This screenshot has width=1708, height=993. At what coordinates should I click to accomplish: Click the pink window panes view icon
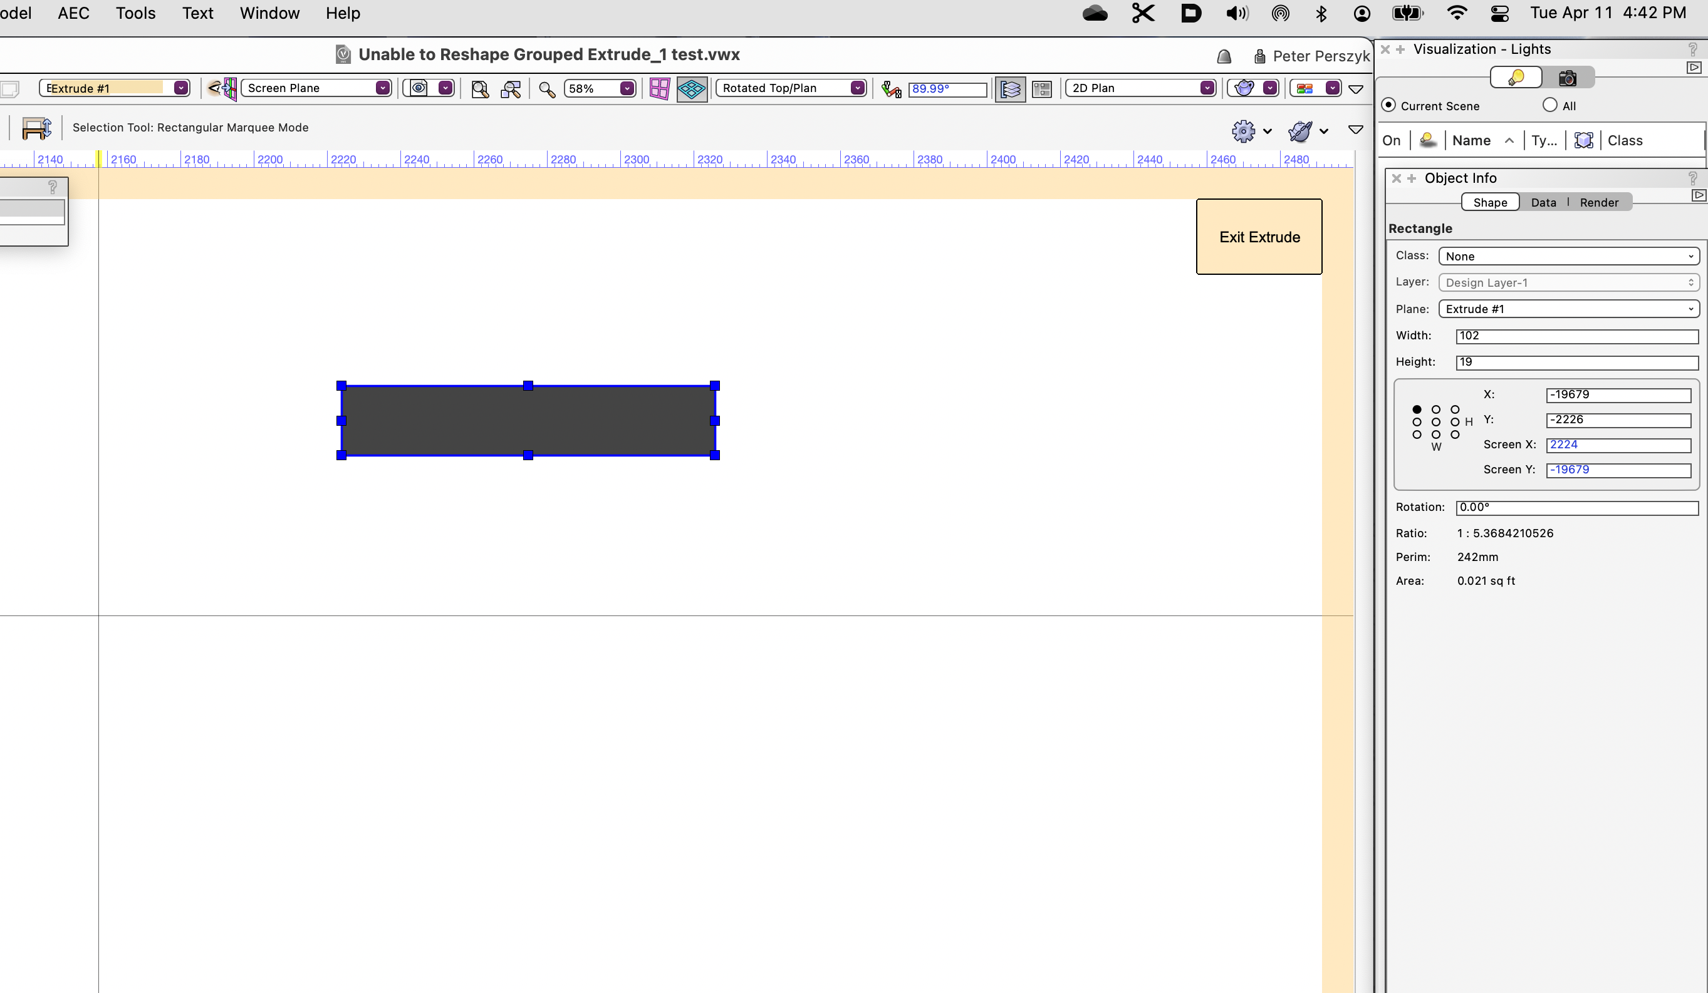(x=658, y=88)
